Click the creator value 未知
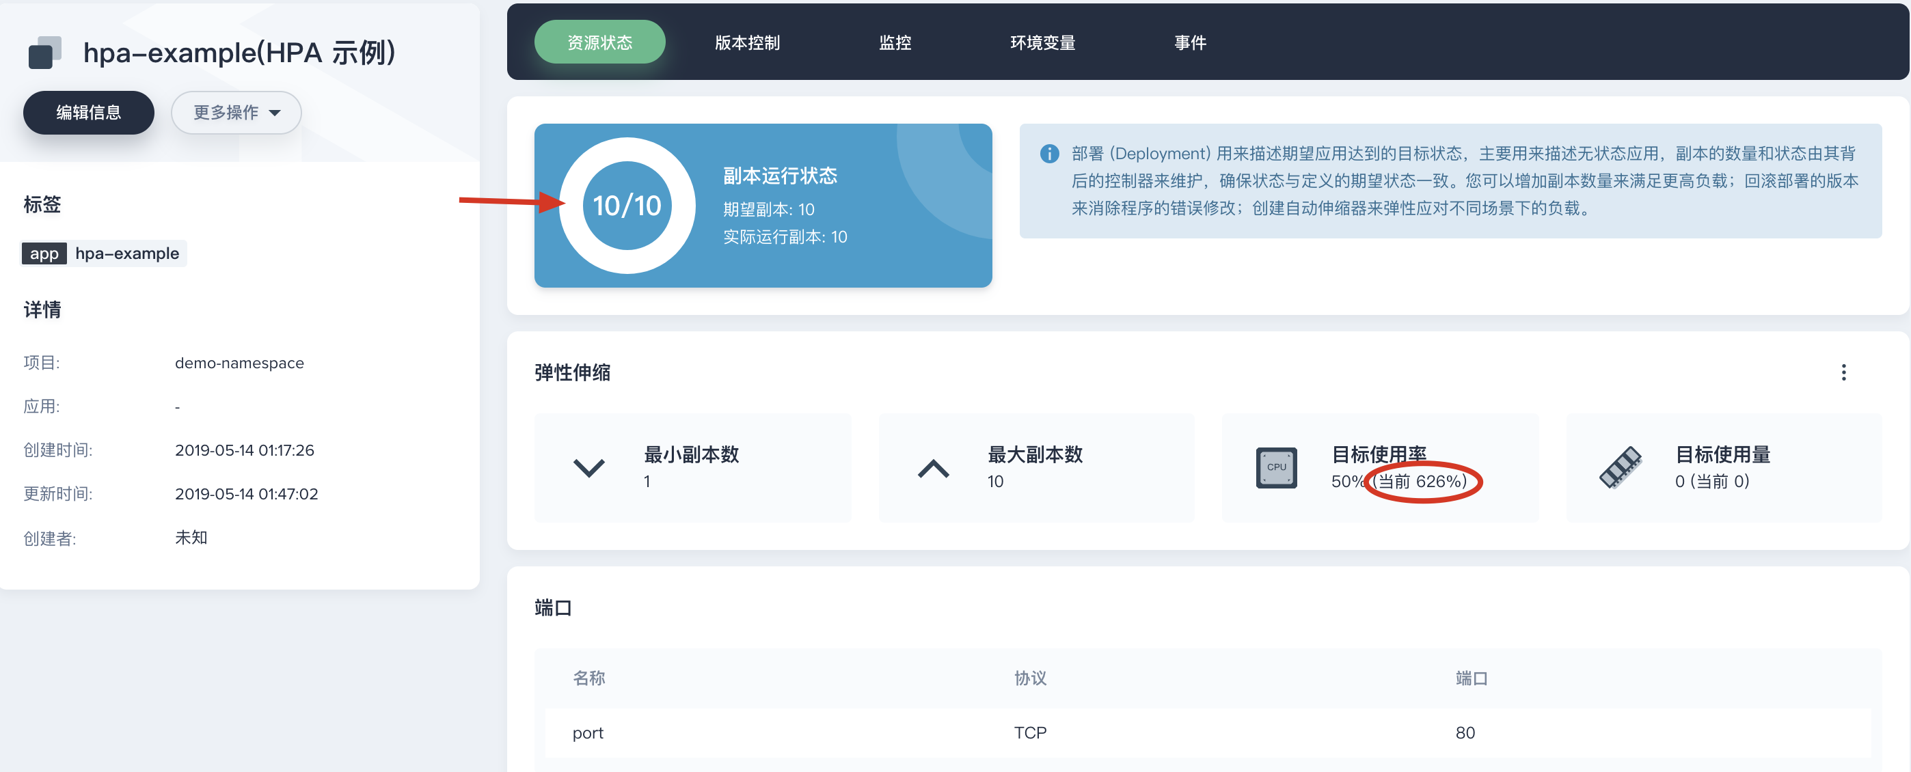1911x772 pixels. pyautogui.click(x=191, y=538)
